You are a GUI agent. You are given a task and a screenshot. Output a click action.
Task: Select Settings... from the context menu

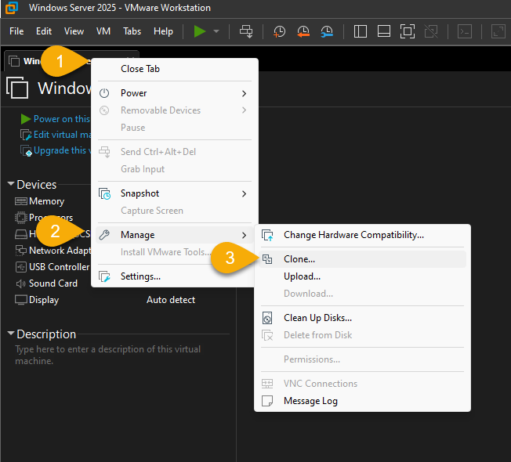pyautogui.click(x=175, y=276)
